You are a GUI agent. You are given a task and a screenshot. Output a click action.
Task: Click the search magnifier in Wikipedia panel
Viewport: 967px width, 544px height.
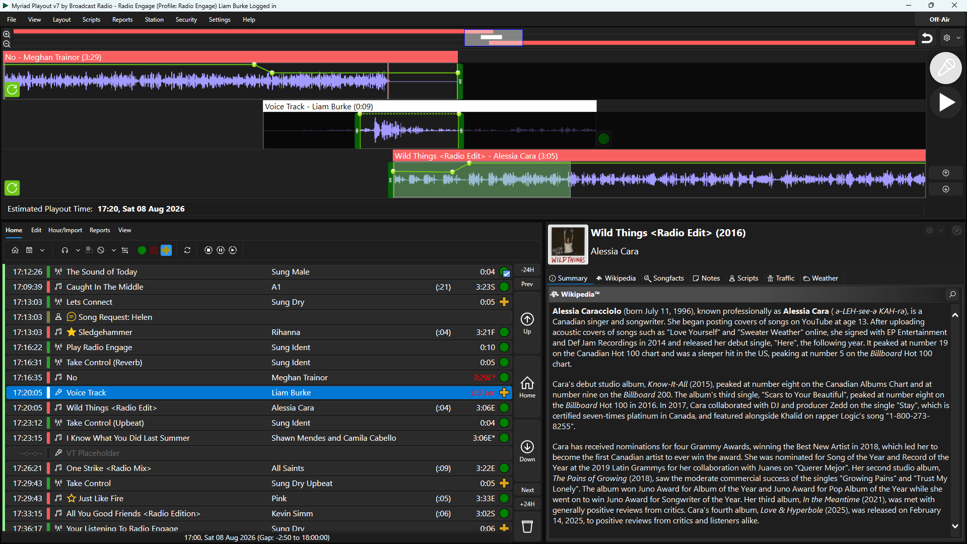[952, 295]
